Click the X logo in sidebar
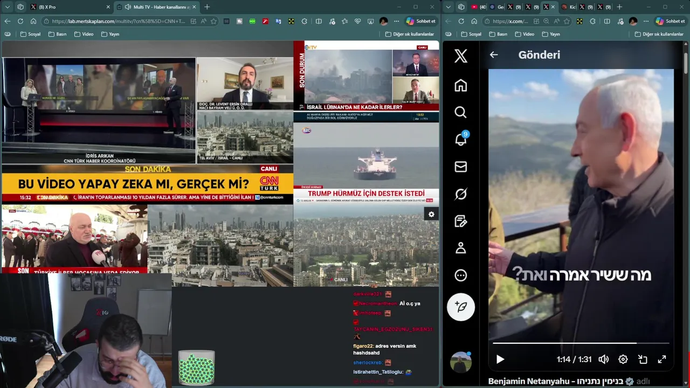This screenshot has height=388, width=690. click(460, 56)
